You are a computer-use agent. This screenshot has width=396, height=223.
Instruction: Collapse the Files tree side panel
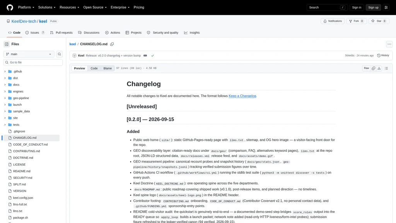7,44
